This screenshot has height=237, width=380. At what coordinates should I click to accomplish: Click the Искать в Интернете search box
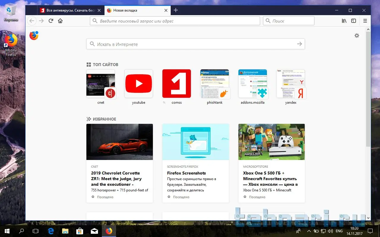pos(195,44)
